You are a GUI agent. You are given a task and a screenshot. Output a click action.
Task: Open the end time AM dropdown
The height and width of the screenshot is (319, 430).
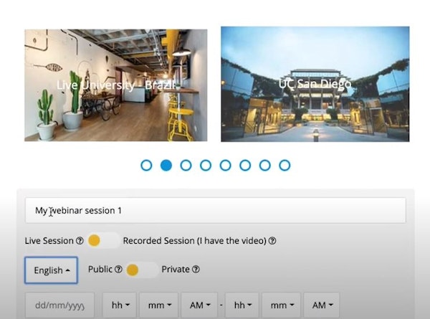tap(322, 305)
